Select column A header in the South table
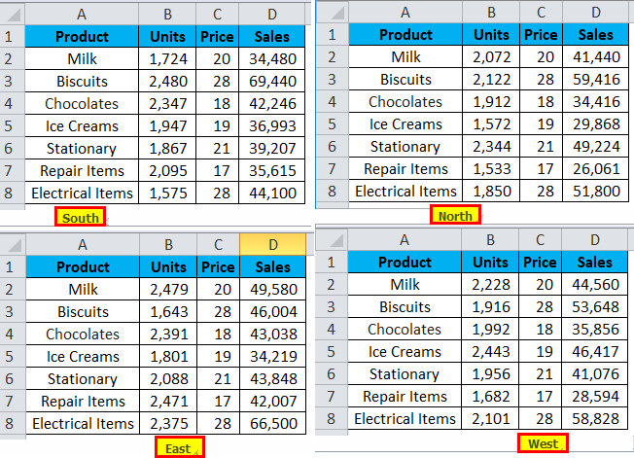The image size is (634, 458). [82, 13]
